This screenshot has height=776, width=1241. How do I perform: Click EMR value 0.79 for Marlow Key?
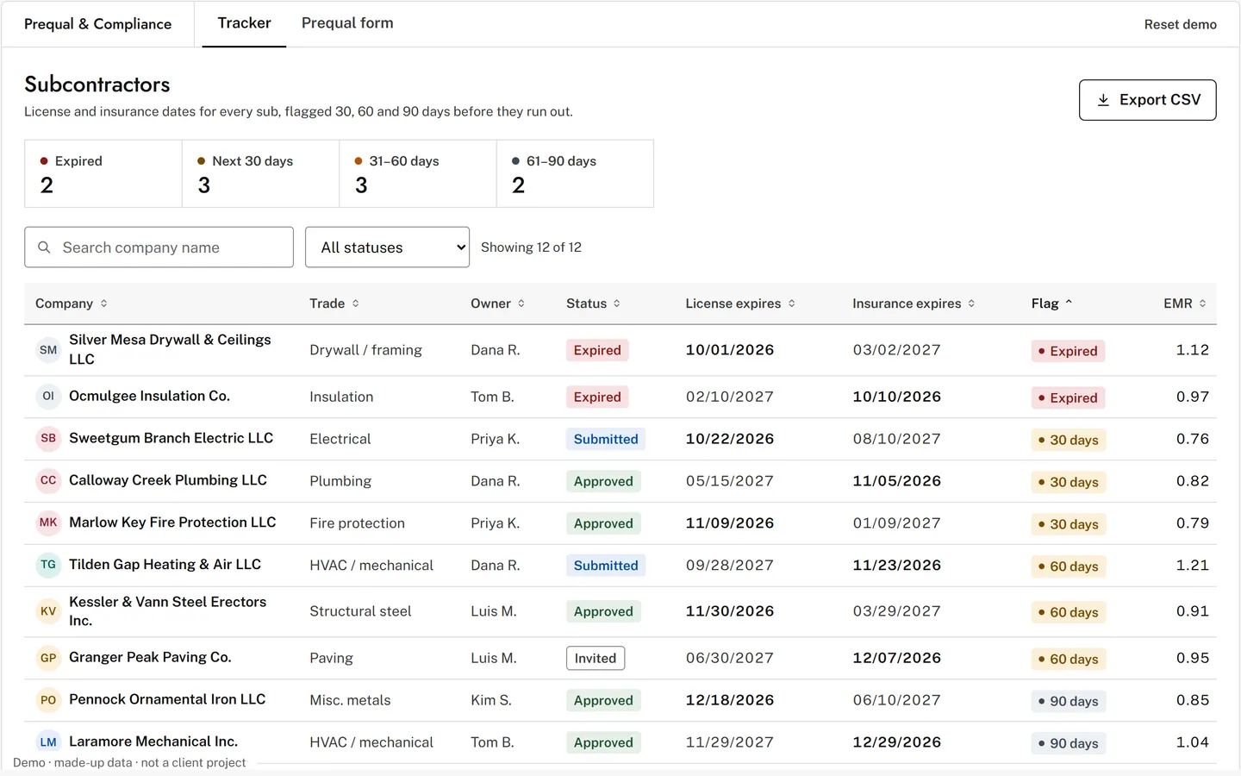pyautogui.click(x=1193, y=523)
